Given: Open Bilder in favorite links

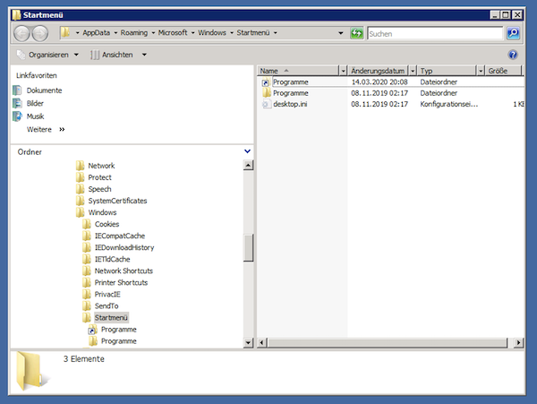Looking at the screenshot, I should click(x=36, y=103).
